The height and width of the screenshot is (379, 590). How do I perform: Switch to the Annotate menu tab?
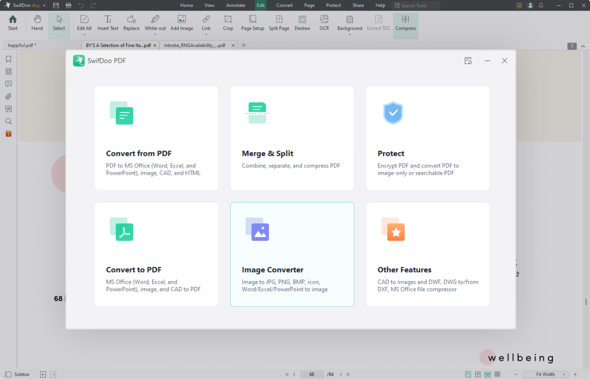point(235,5)
